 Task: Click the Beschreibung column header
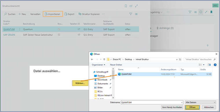[29, 24]
